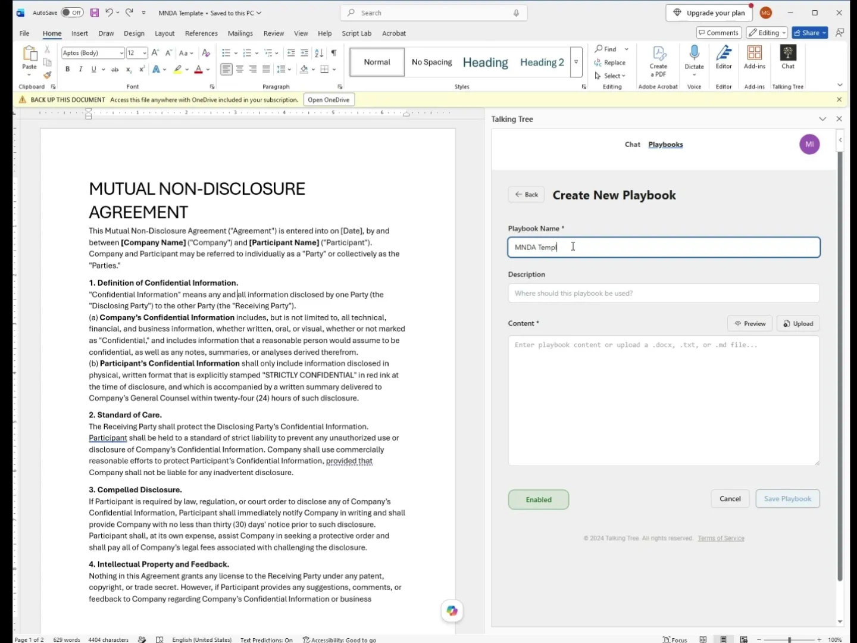Open the Select dropdown in Editing
Viewport: 857px width, 643px height.
(x=610, y=76)
